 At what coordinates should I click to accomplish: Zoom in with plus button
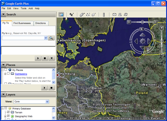click(x=162, y=28)
